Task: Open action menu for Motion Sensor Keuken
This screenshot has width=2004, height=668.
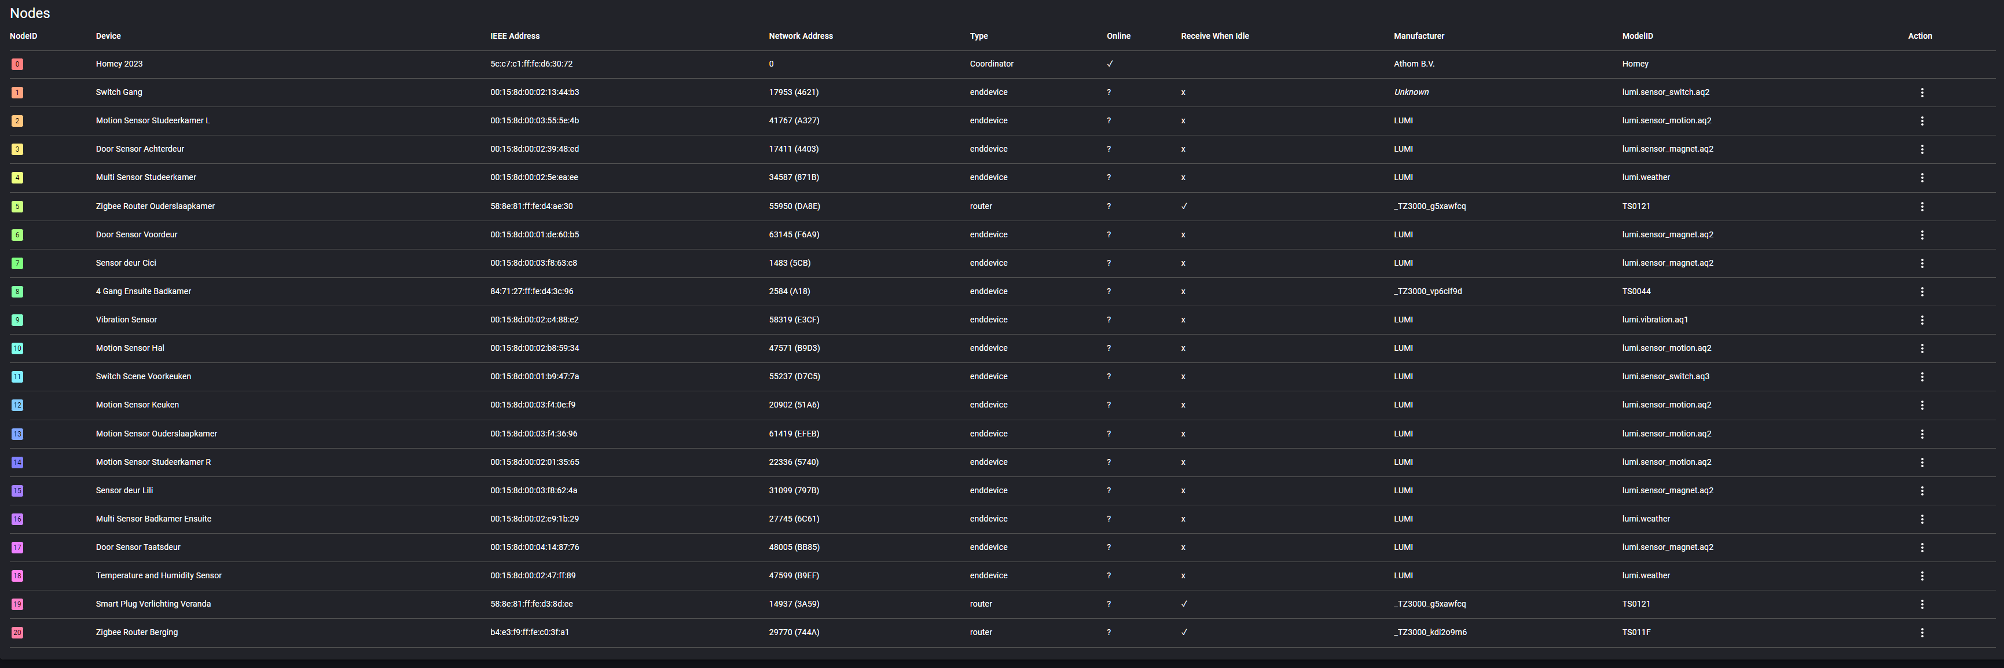Action: (x=1922, y=405)
